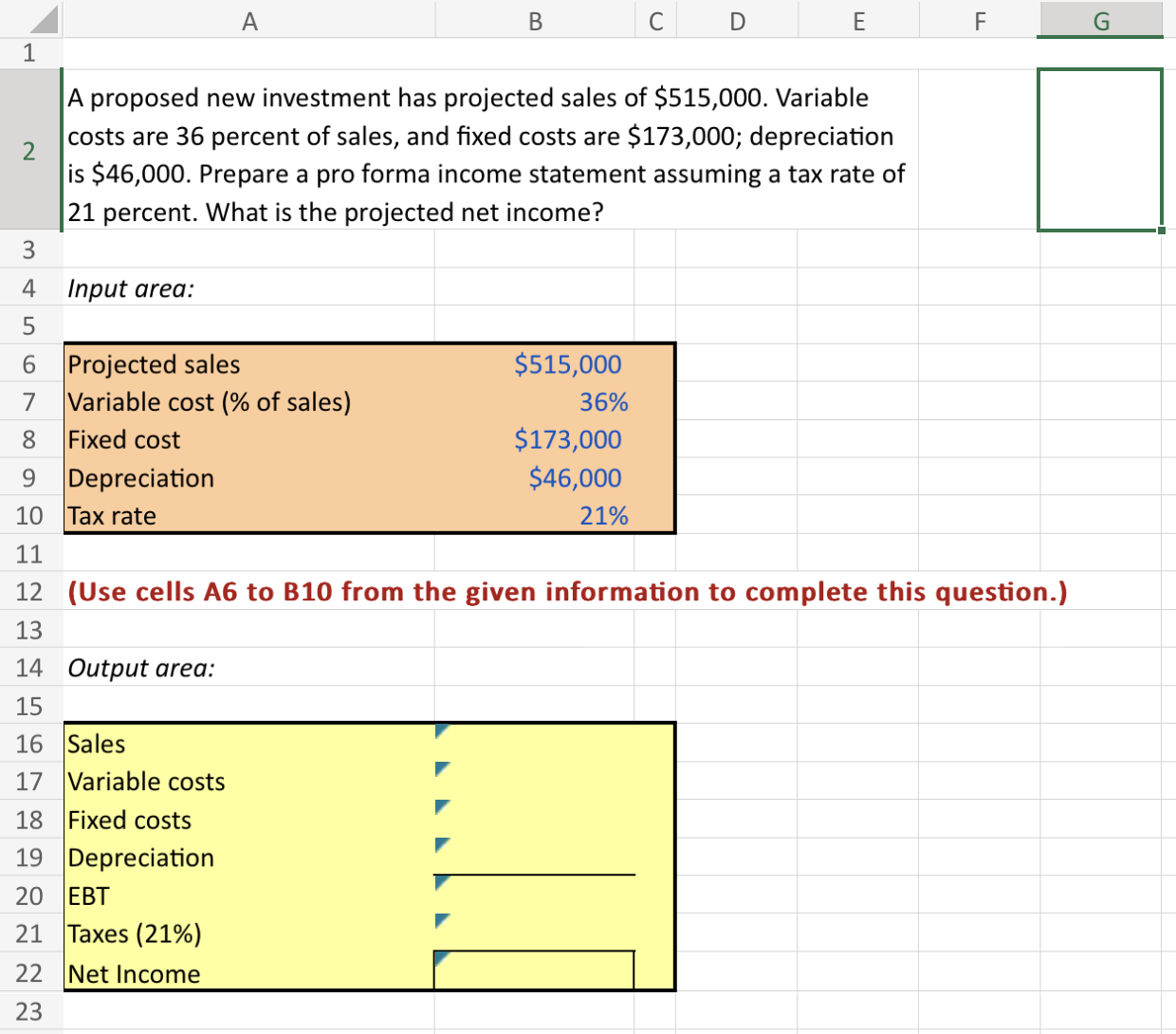Select the 21% tax rate value
1176x1034 pixels.
tap(603, 516)
